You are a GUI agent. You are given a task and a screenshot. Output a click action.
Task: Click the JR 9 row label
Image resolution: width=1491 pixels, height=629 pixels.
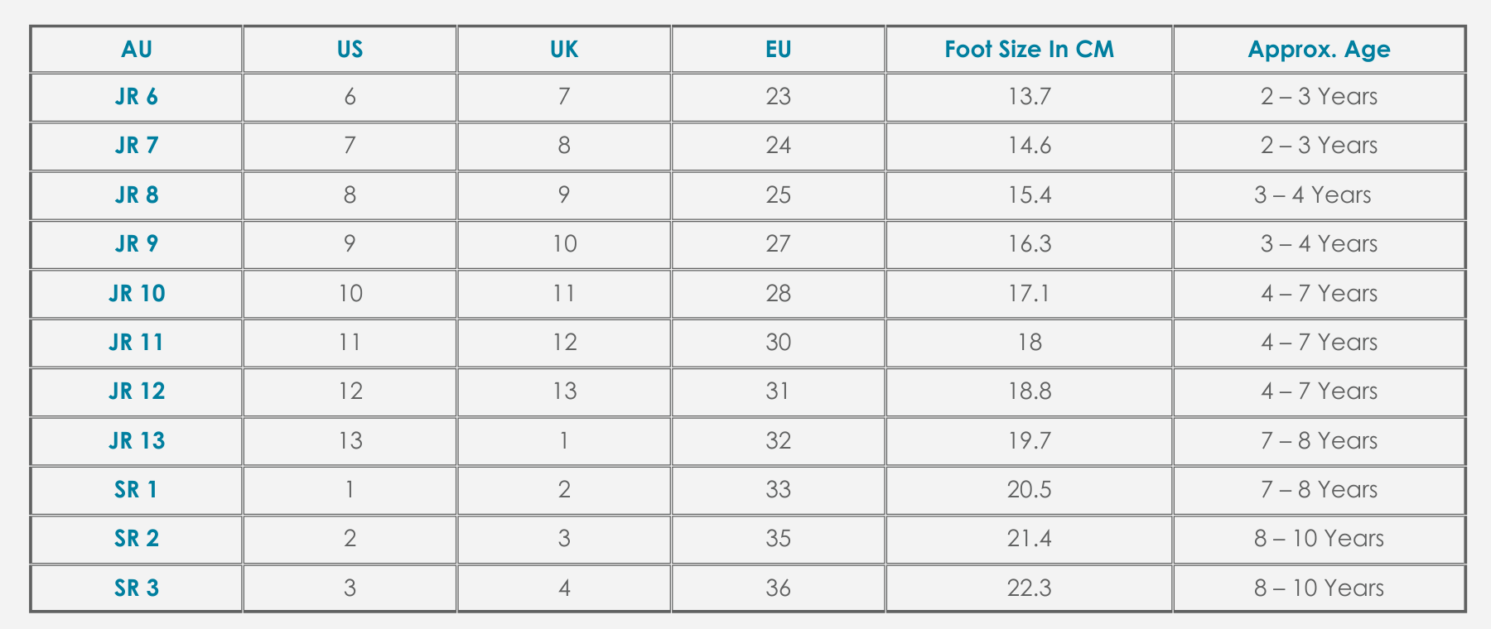137,244
